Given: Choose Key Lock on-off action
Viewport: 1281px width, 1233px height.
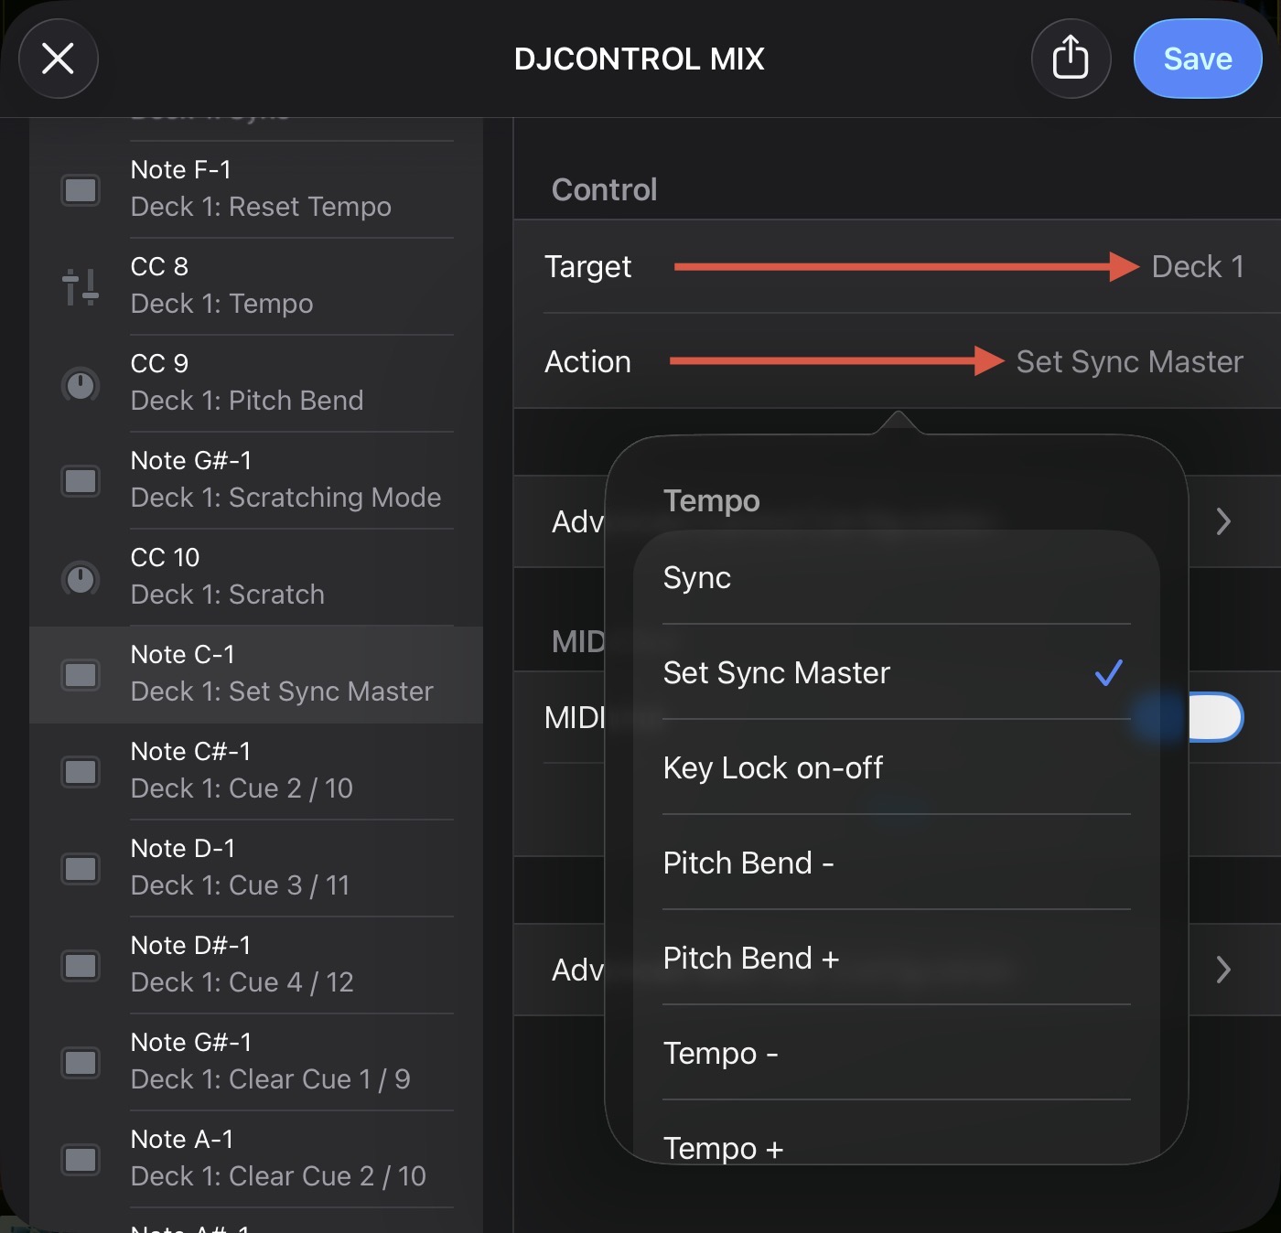Looking at the screenshot, I should coord(897,768).
